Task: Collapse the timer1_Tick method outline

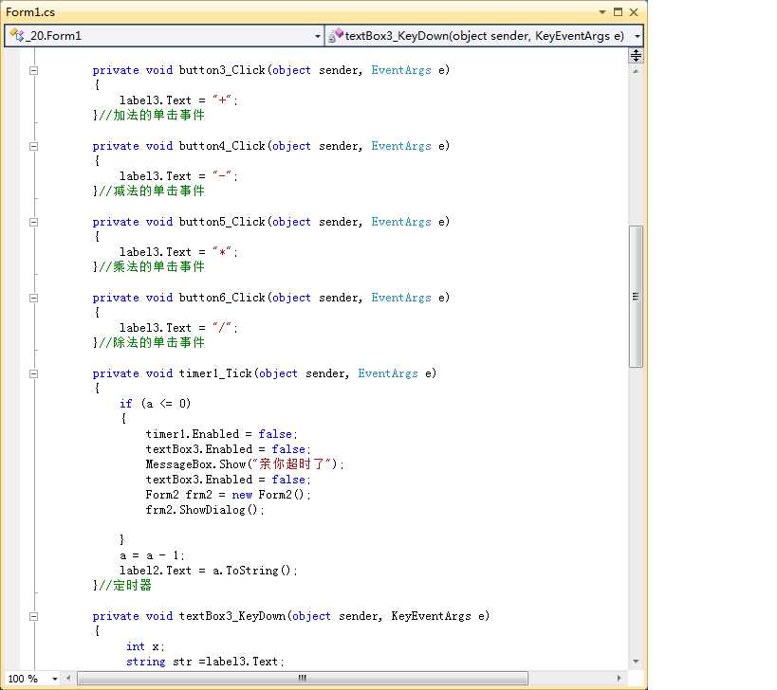Action: click(x=33, y=373)
